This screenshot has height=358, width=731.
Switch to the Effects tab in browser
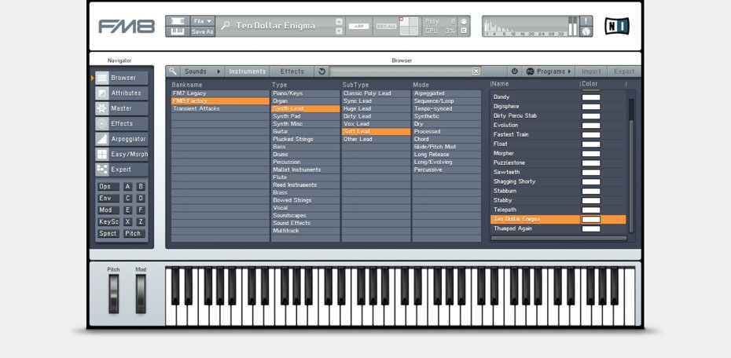(x=292, y=71)
